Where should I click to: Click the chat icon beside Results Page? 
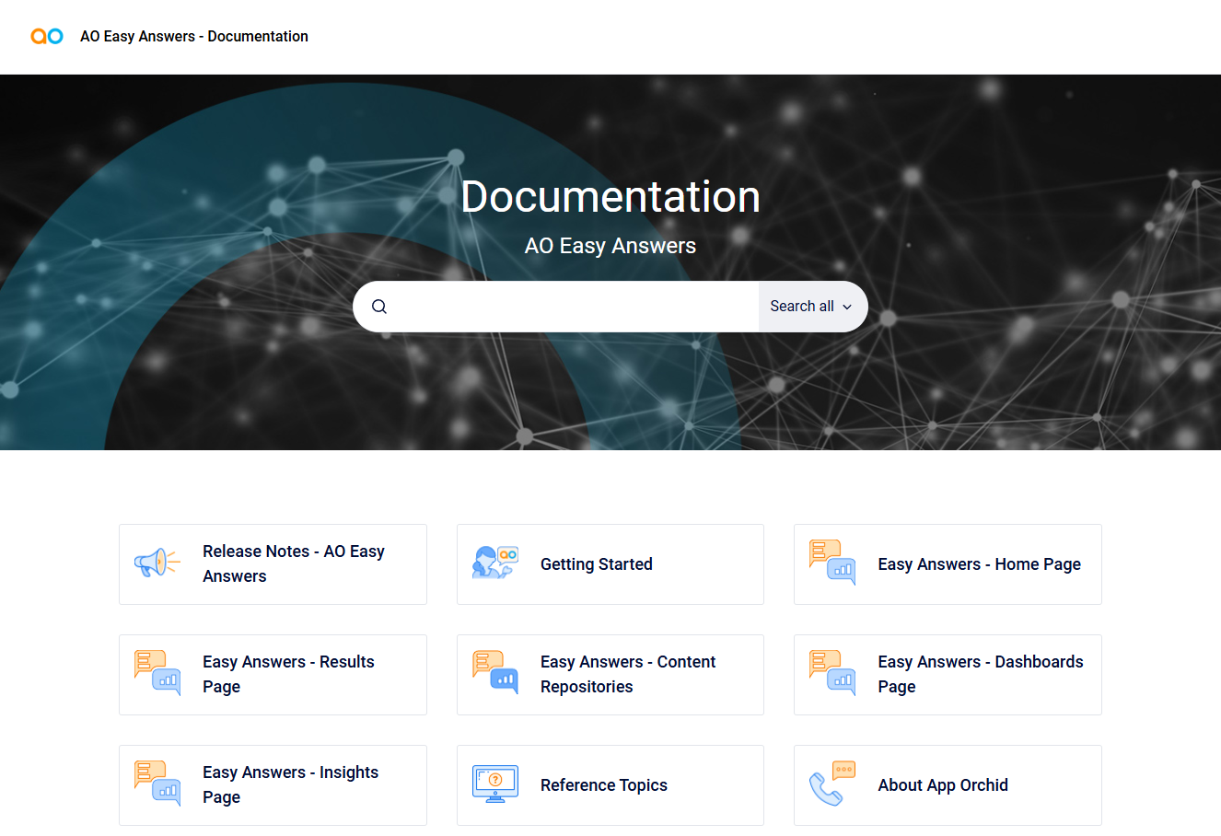click(x=157, y=673)
